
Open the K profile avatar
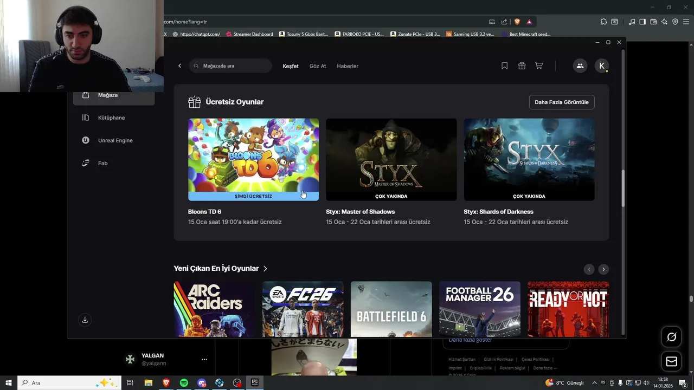click(x=601, y=66)
